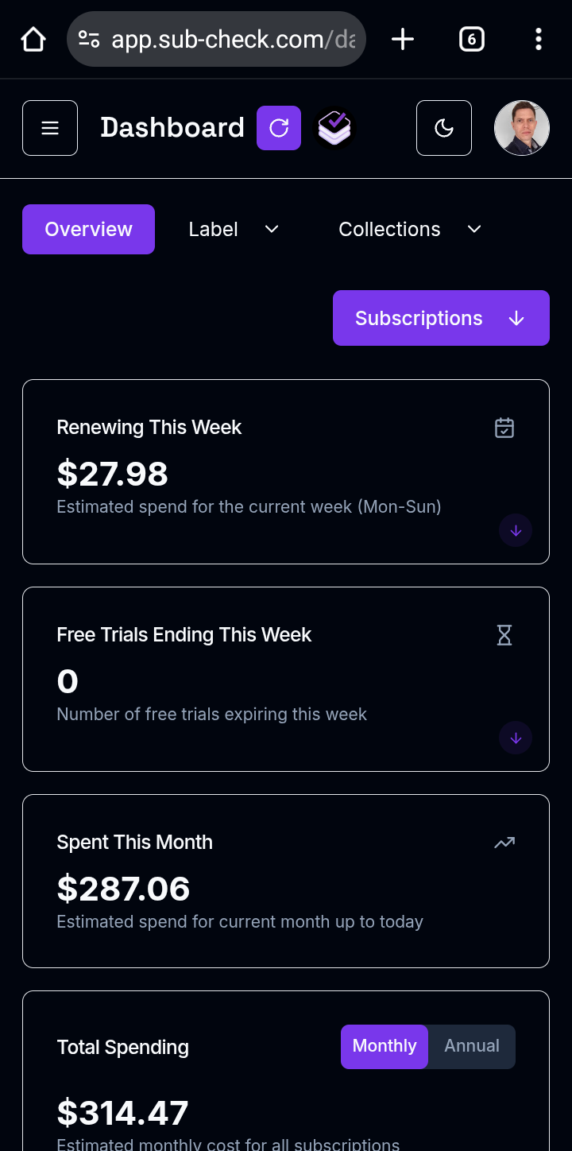Open the Label dropdown
Image resolution: width=572 pixels, height=1151 pixels.
(230, 229)
